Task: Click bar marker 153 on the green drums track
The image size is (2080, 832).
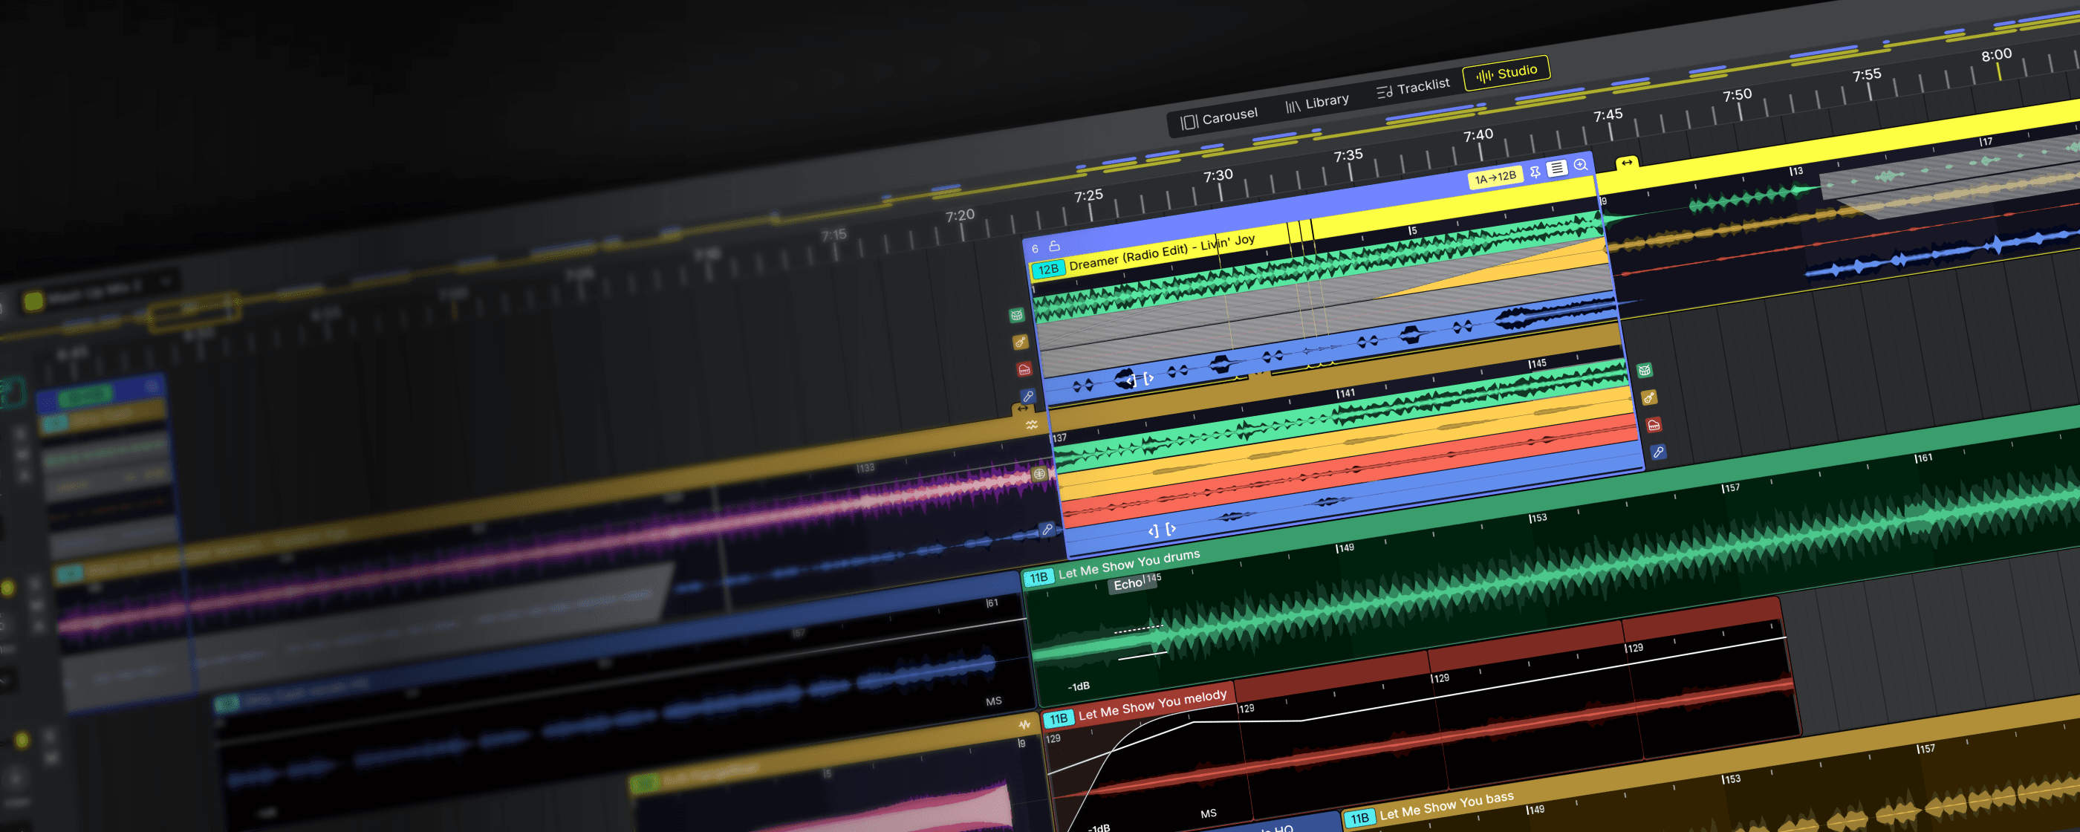Action: [x=1538, y=518]
